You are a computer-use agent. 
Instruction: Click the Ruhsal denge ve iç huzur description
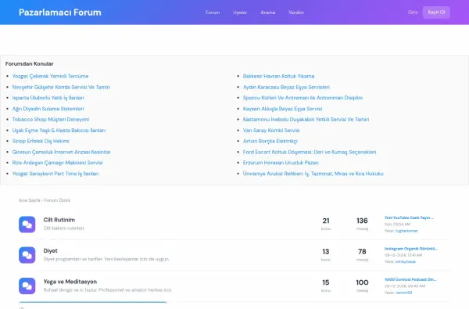coord(107,290)
